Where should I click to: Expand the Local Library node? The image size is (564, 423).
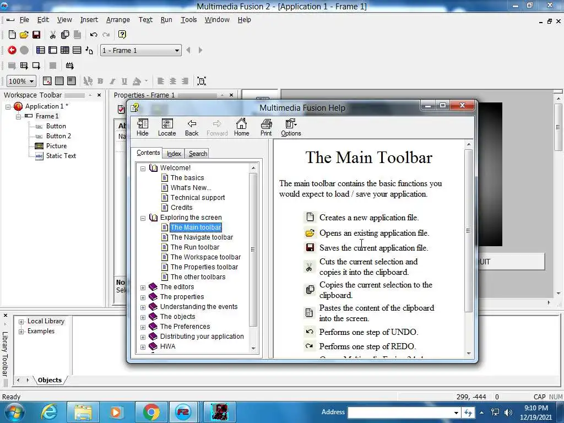tap(21, 322)
